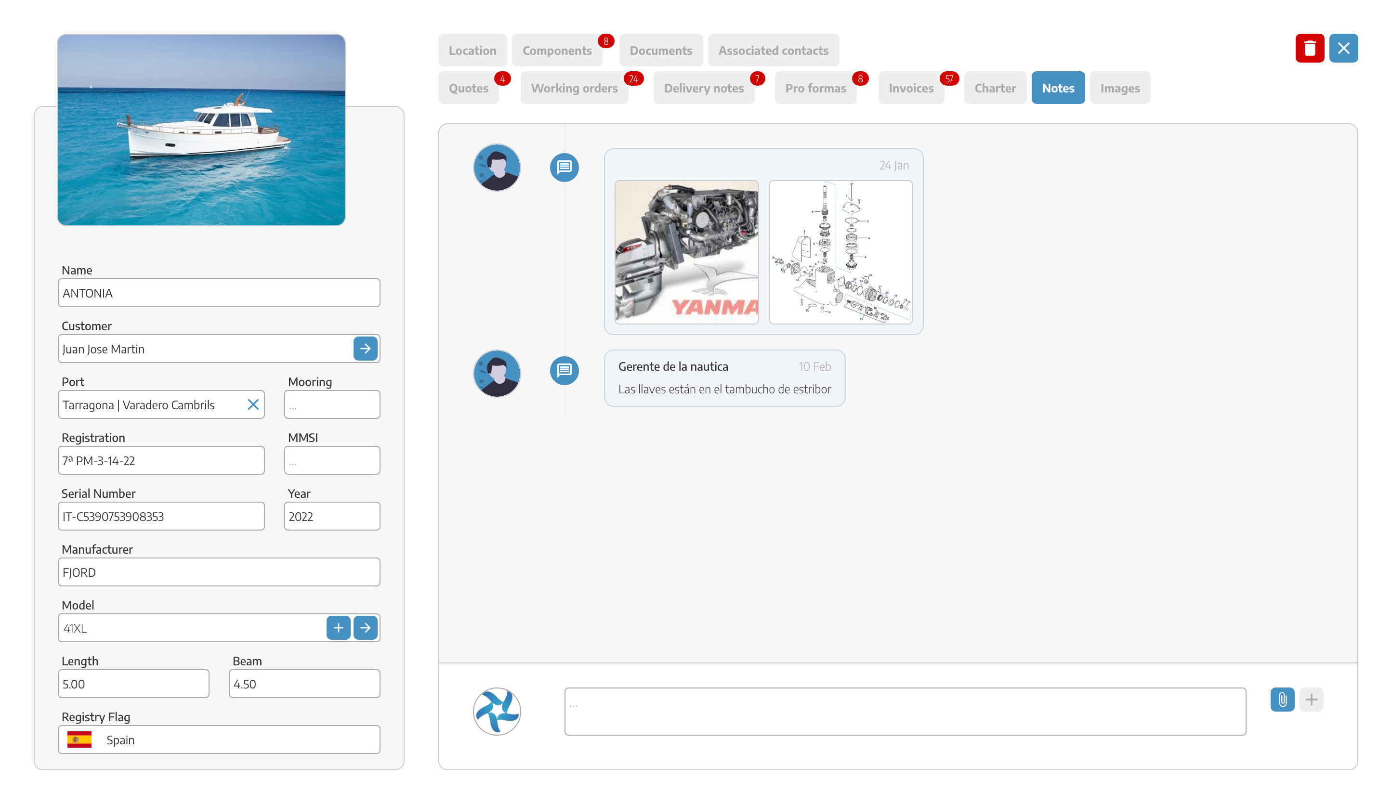This screenshot has width=1392, height=804.
Task: Click author avatar of 24 Jan note
Action: pyautogui.click(x=497, y=168)
